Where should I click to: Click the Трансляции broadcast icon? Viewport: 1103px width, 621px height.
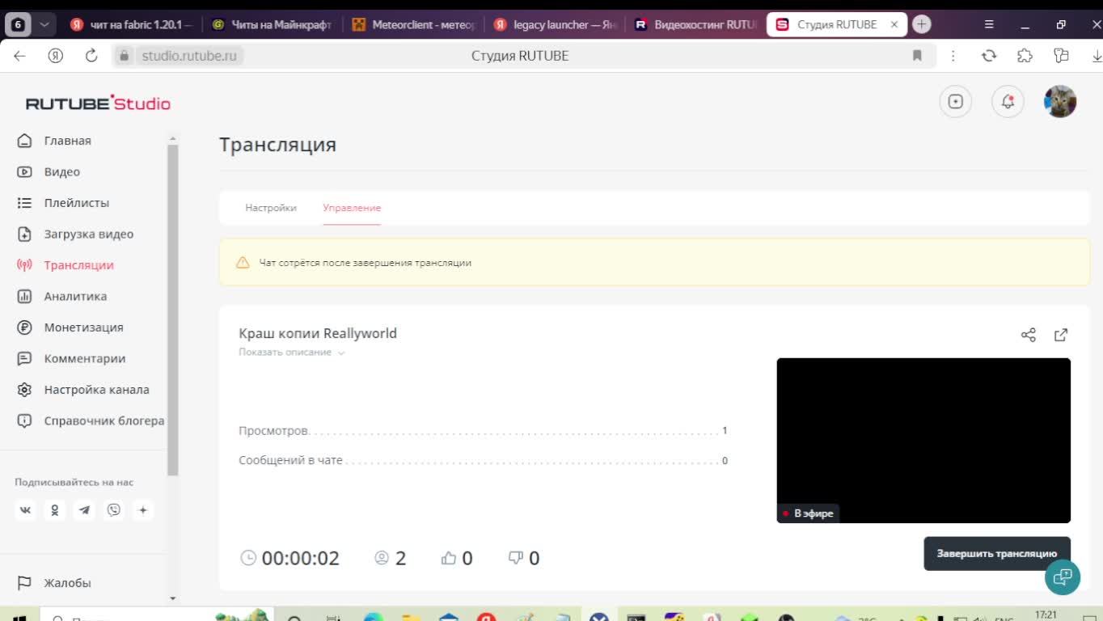pos(24,265)
